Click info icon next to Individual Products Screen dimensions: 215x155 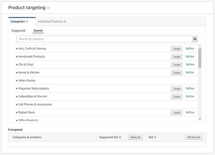(x=65, y=22)
